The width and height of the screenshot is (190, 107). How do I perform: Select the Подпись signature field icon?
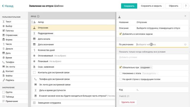[4, 80]
